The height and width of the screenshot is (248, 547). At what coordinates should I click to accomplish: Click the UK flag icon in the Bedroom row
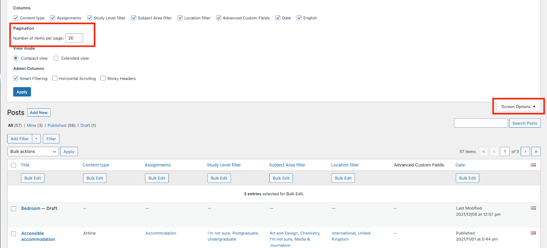click(533, 208)
